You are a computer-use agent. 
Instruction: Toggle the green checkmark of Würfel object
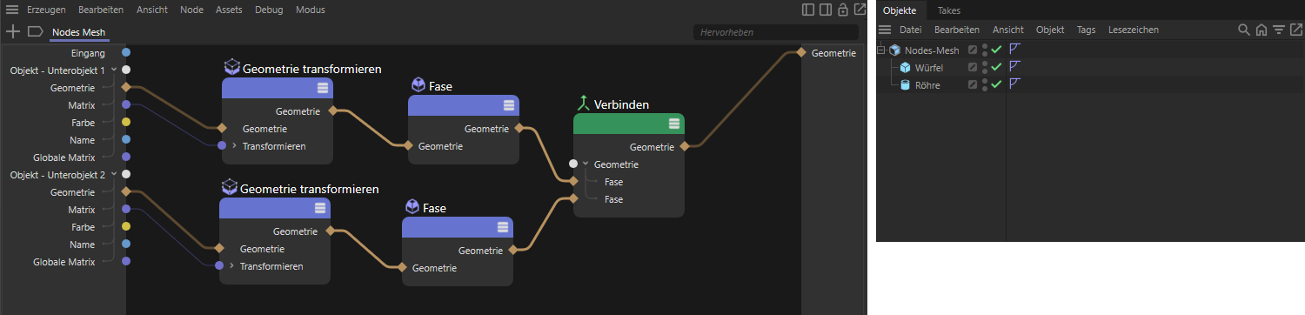coord(997,67)
